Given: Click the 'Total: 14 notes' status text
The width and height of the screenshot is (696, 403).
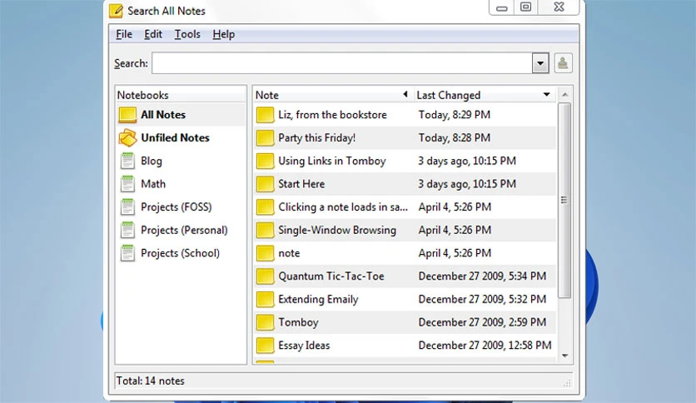Looking at the screenshot, I should (x=150, y=381).
